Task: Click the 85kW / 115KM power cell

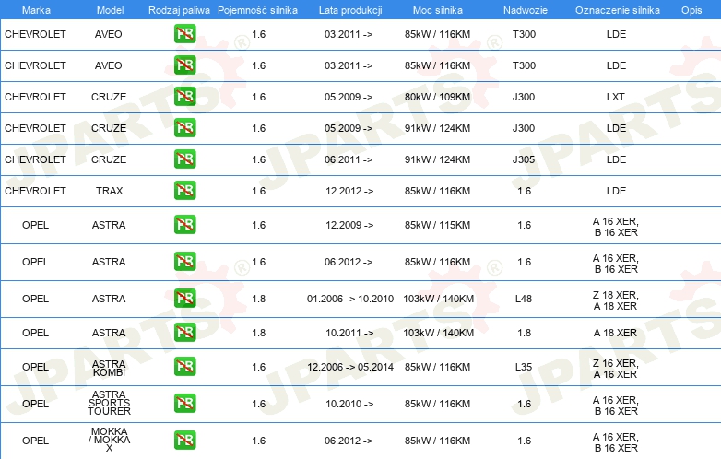Action: 437,225
